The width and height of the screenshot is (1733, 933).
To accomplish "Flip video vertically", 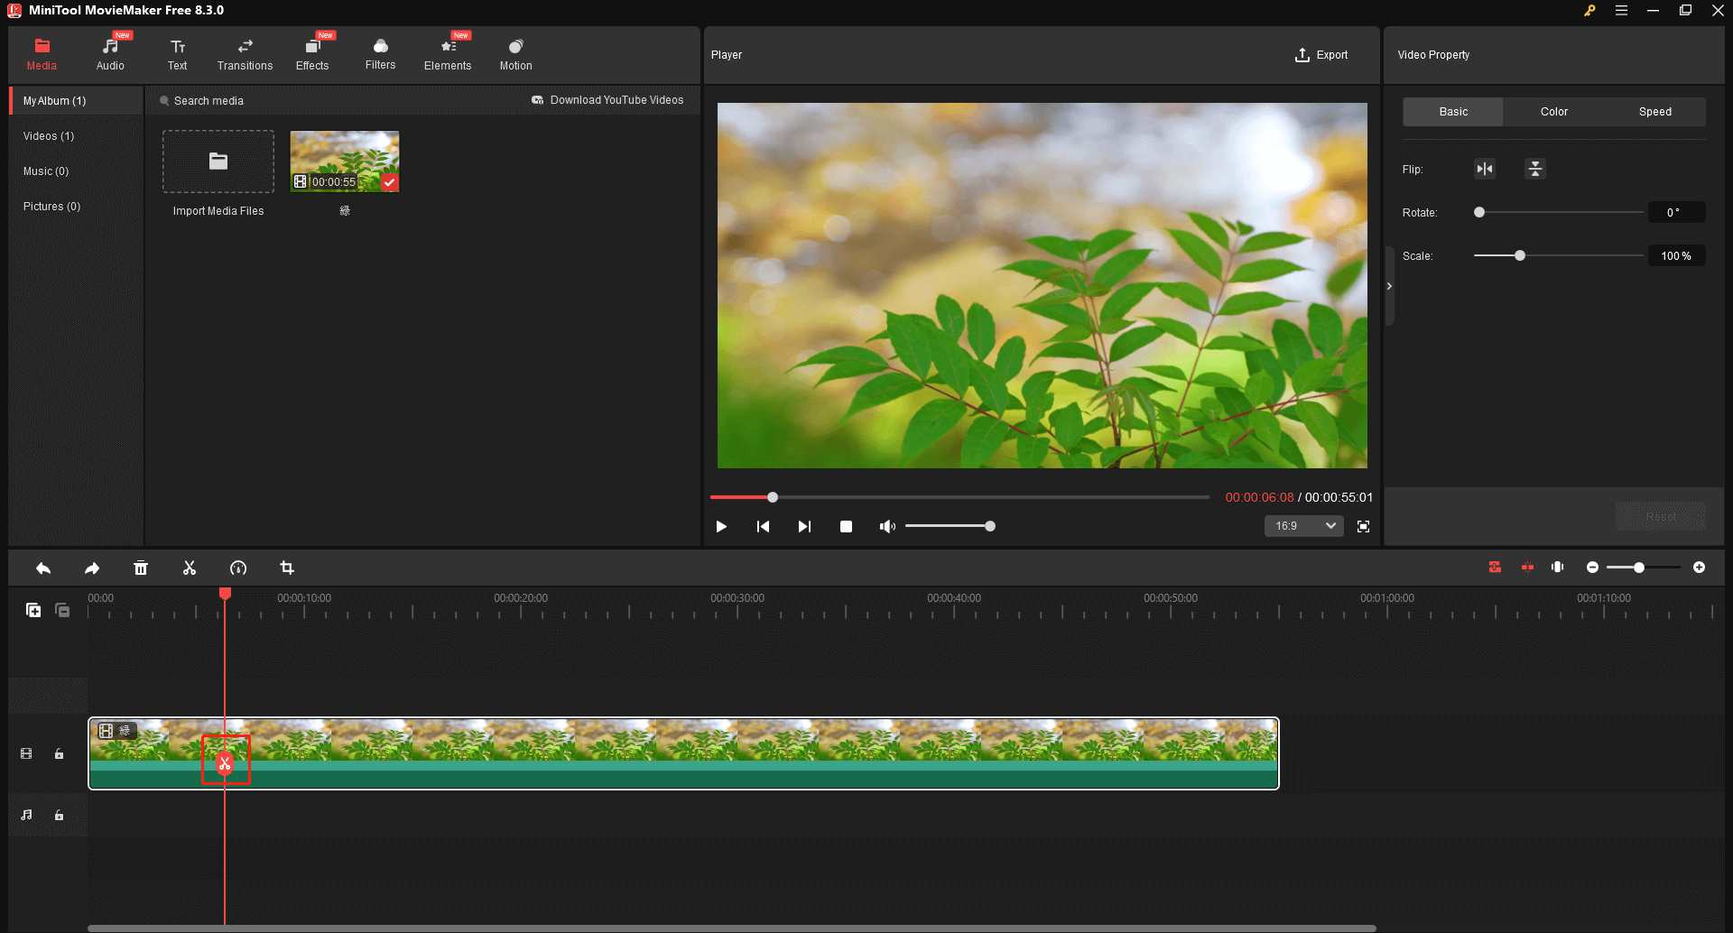I will (1535, 169).
